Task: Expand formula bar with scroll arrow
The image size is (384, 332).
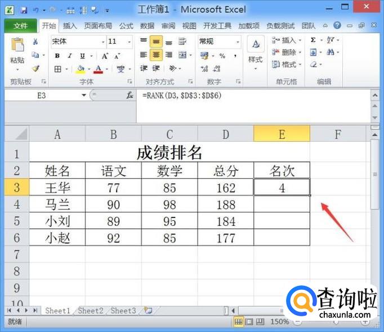Action: pos(375,95)
